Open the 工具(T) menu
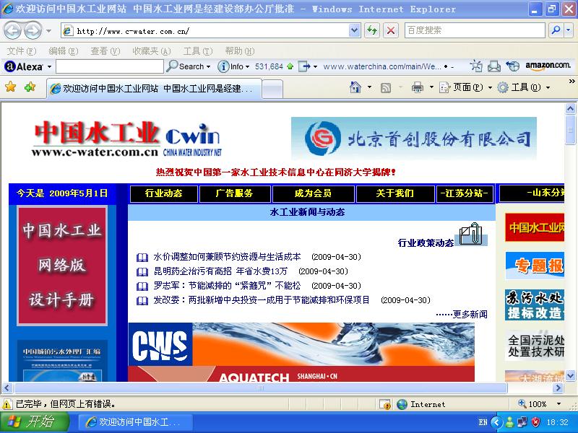Viewport: 578px width, 433px height. click(x=198, y=51)
